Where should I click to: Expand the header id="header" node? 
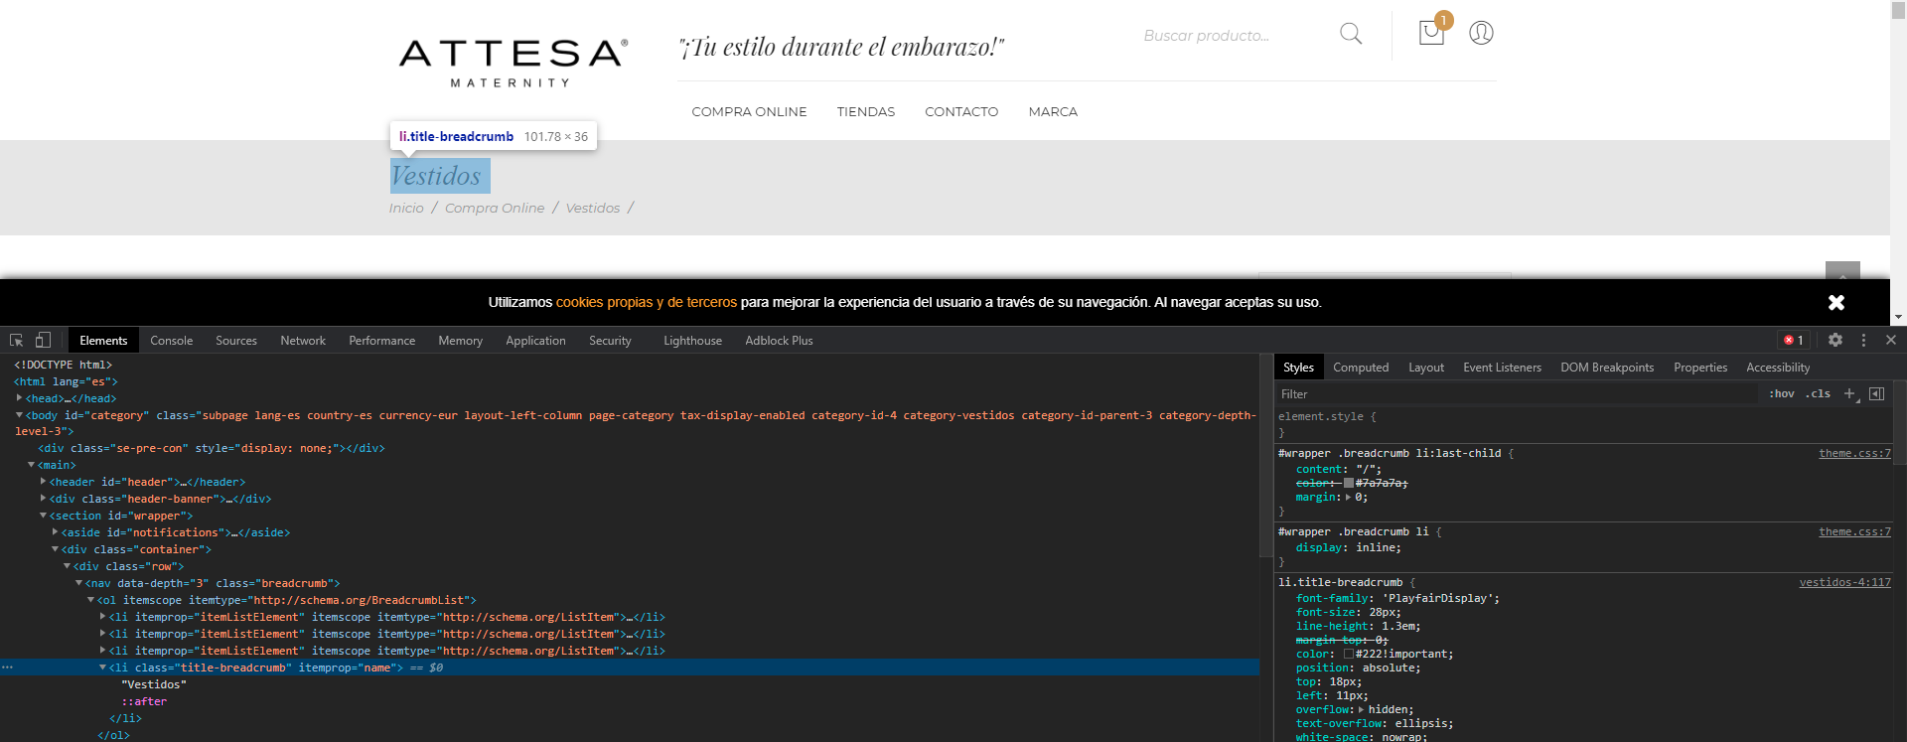point(43,482)
